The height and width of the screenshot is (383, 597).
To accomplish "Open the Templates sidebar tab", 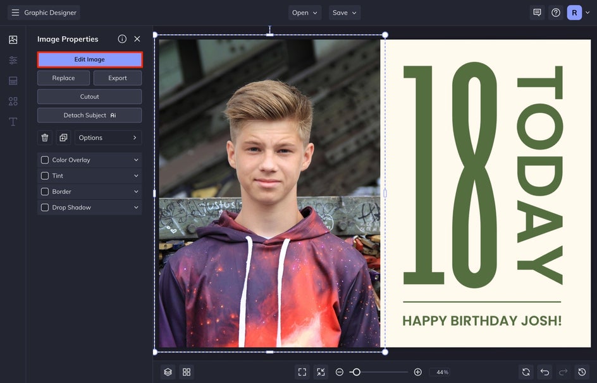I will tap(13, 81).
